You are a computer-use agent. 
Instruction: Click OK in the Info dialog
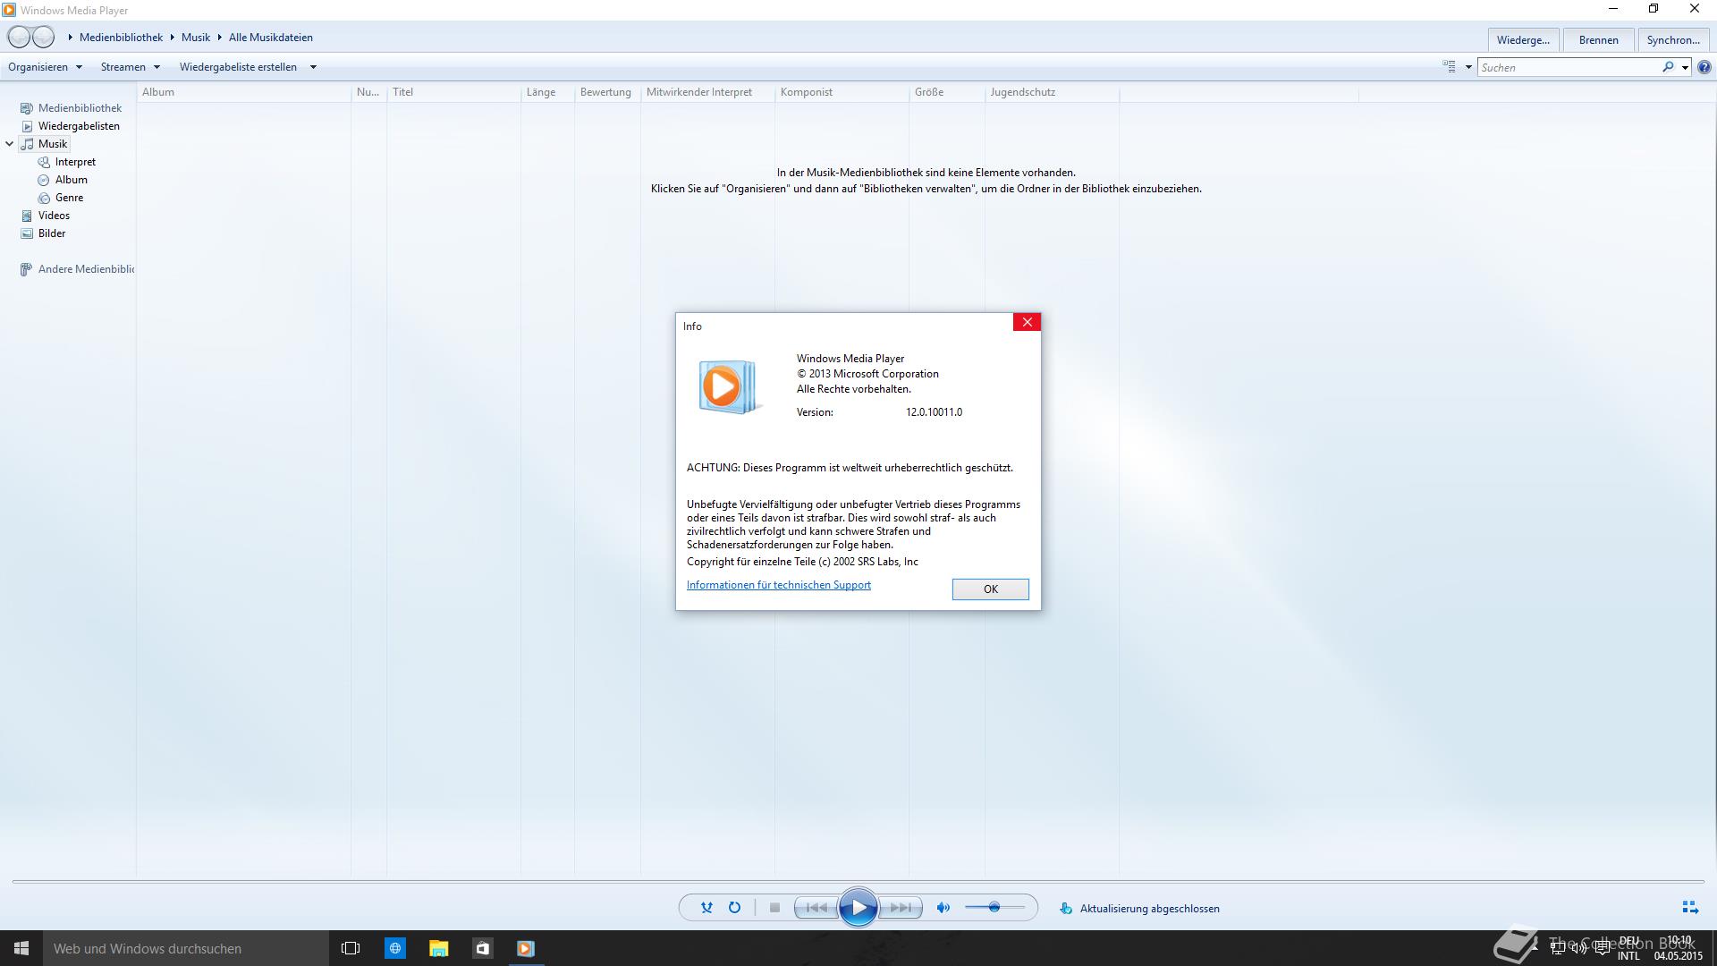pos(991,589)
